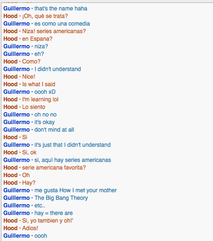Screen dimensions: 213x241
Task: Select message 'don't mind at all'
Action: pos(54,130)
